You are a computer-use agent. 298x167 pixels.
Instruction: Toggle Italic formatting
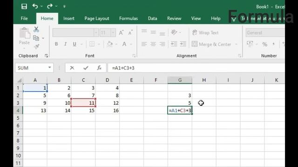[x=65, y=44]
